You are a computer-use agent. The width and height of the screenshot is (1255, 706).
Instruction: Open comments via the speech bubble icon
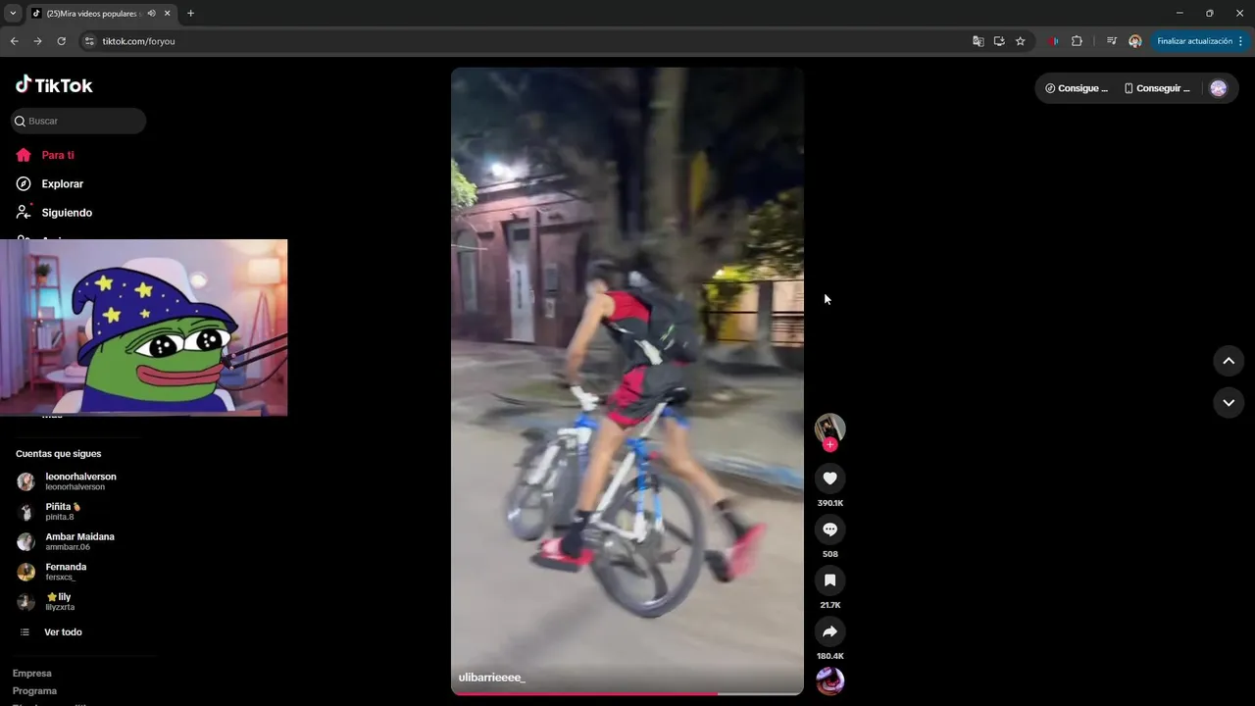coord(829,529)
